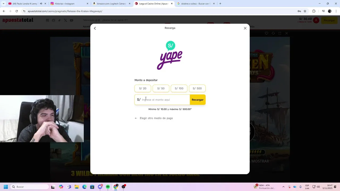Click the address bar URL
This screenshot has height=191, width=340.
click(65, 11)
